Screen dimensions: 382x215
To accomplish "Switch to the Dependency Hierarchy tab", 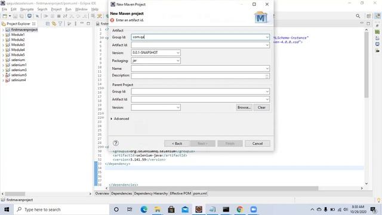I will [151, 193].
